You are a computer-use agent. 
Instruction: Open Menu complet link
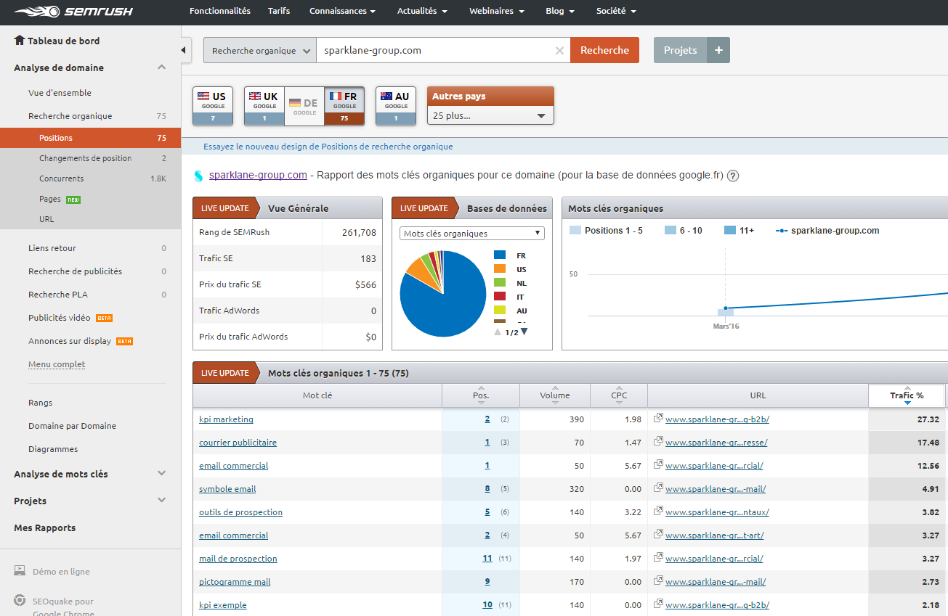tap(57, 364)
